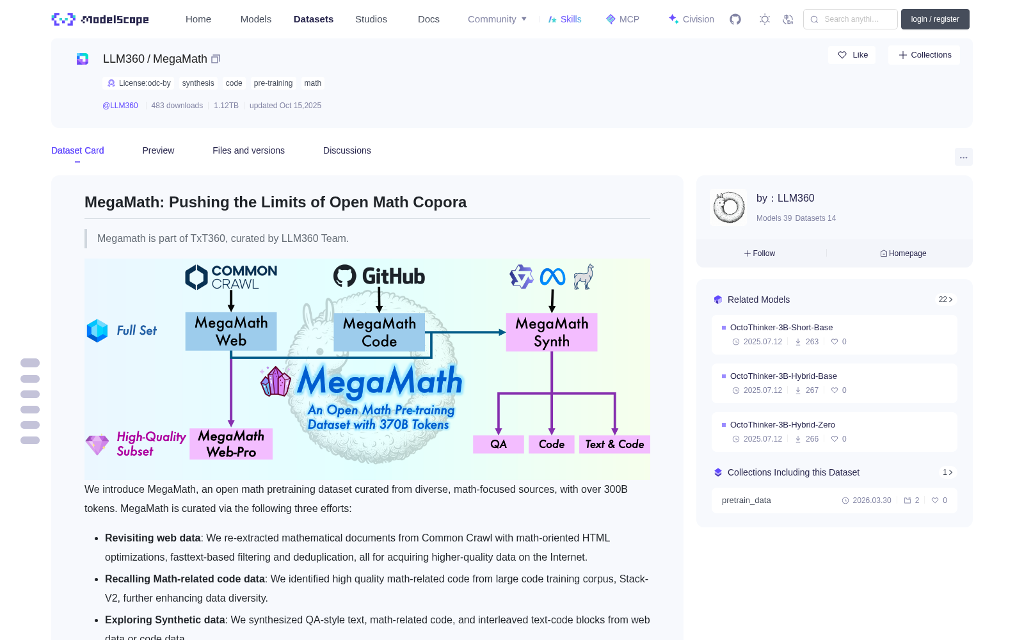Viewport: 1024px width, 640px height.
Task: Open the Studios menu item
Action: 371,19
